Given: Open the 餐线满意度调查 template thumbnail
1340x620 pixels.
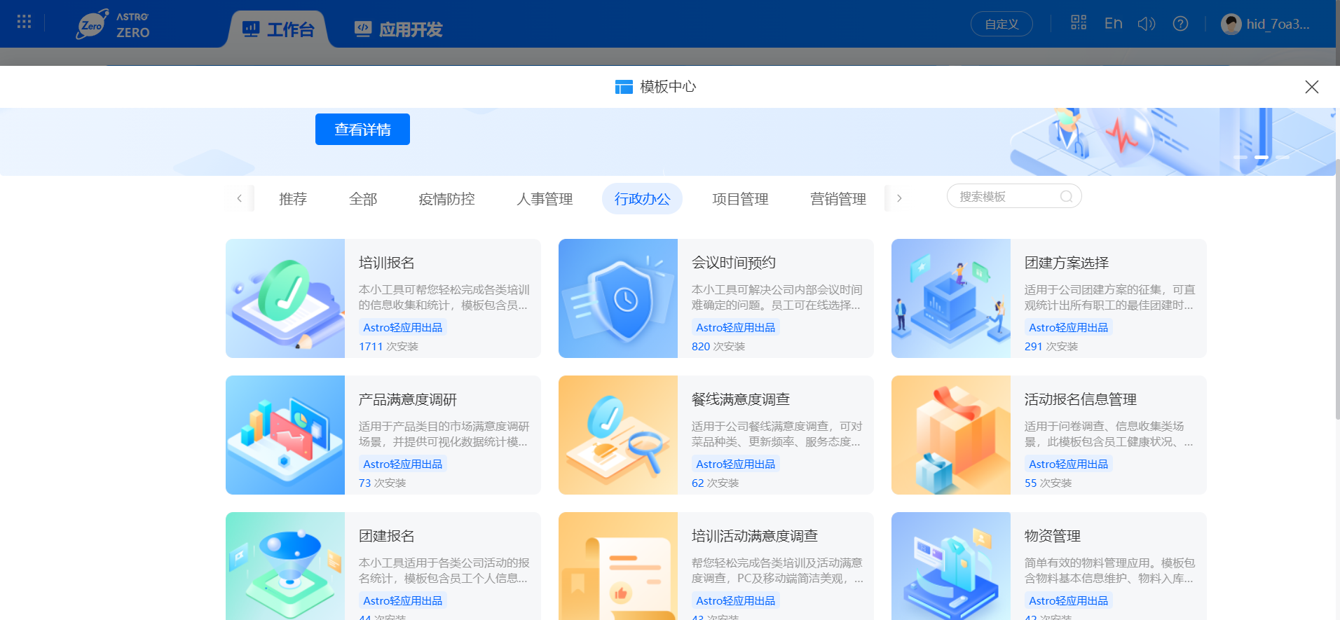Looking at the screenshot, I should pyautogui.click(x=618, y=435).
